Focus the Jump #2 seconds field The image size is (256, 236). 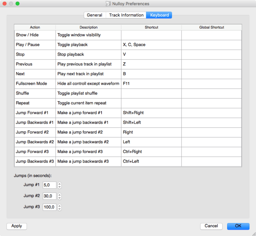click(49, 196)
